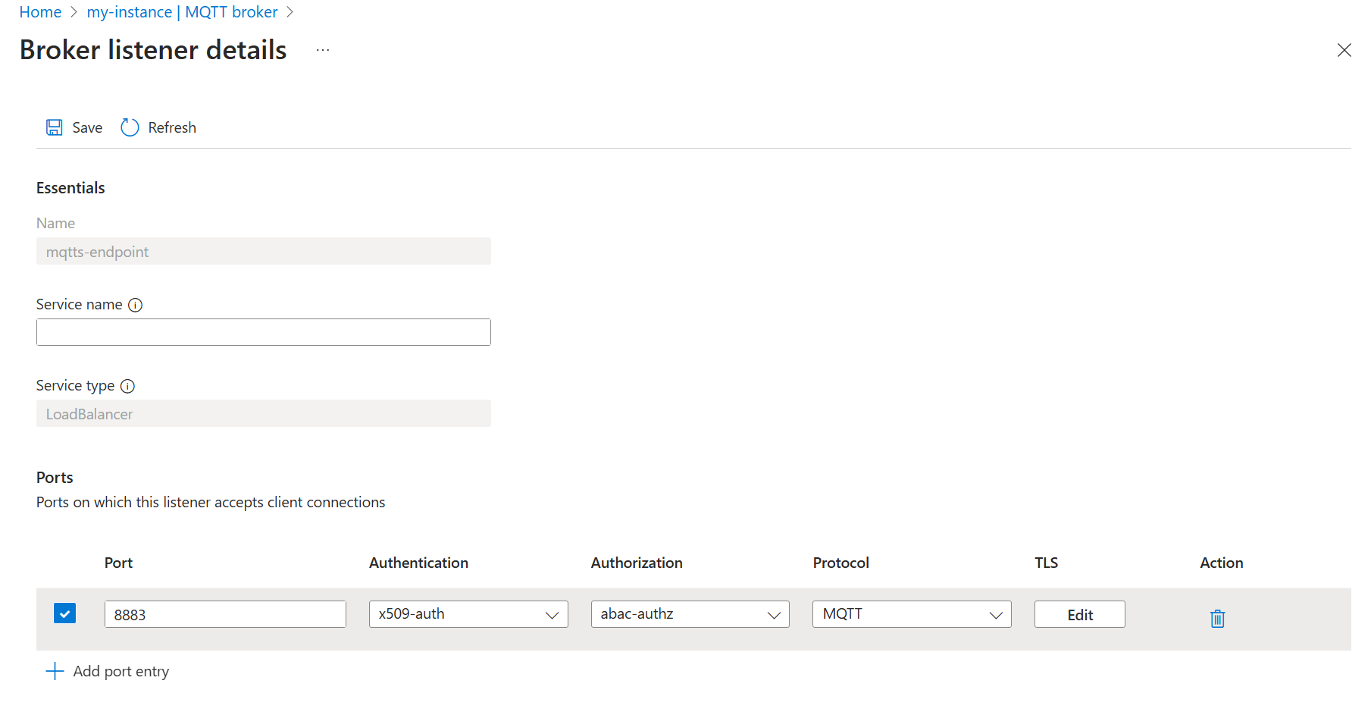Open the ellipsis menu beside the page title

coord(323,50)
